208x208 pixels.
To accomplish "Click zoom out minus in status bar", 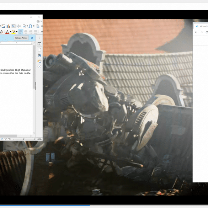I will coord(14,139).
